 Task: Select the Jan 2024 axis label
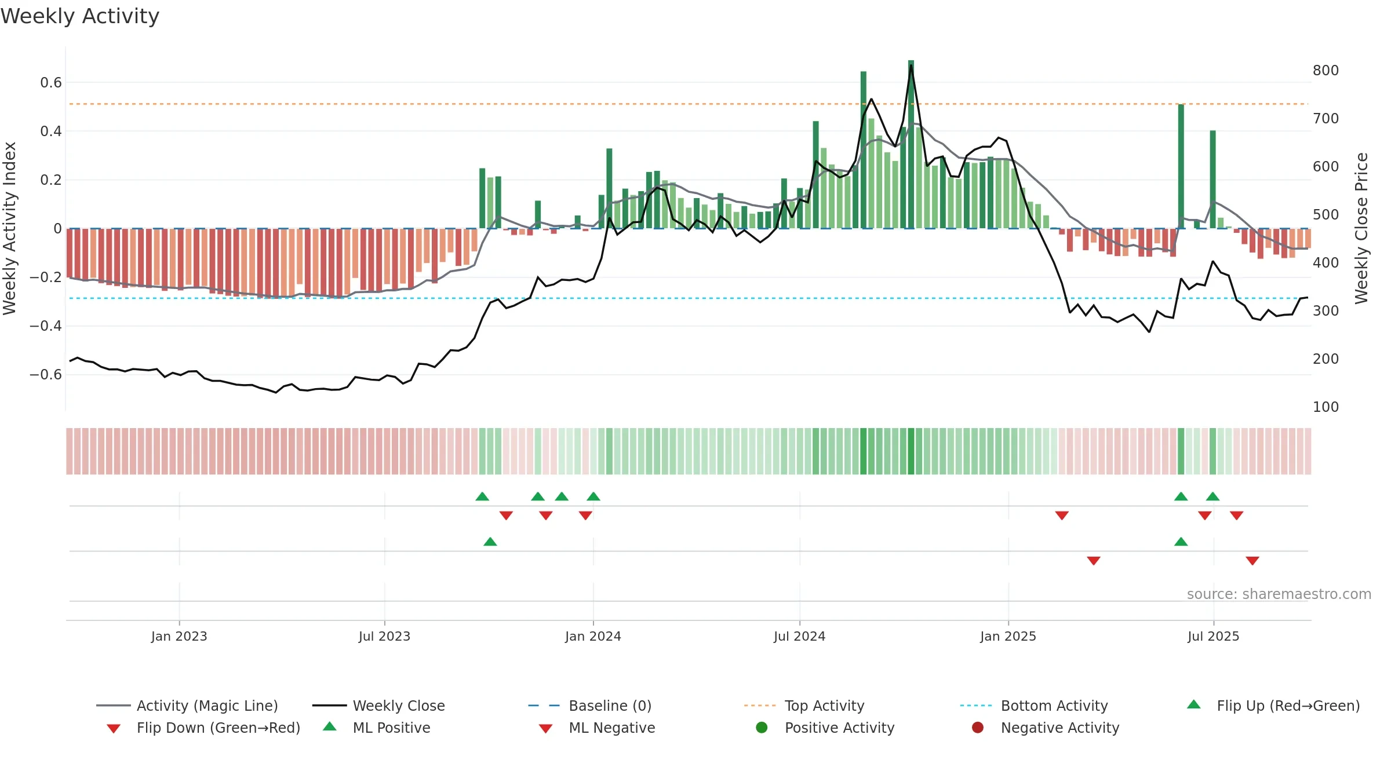coord(593,636)
